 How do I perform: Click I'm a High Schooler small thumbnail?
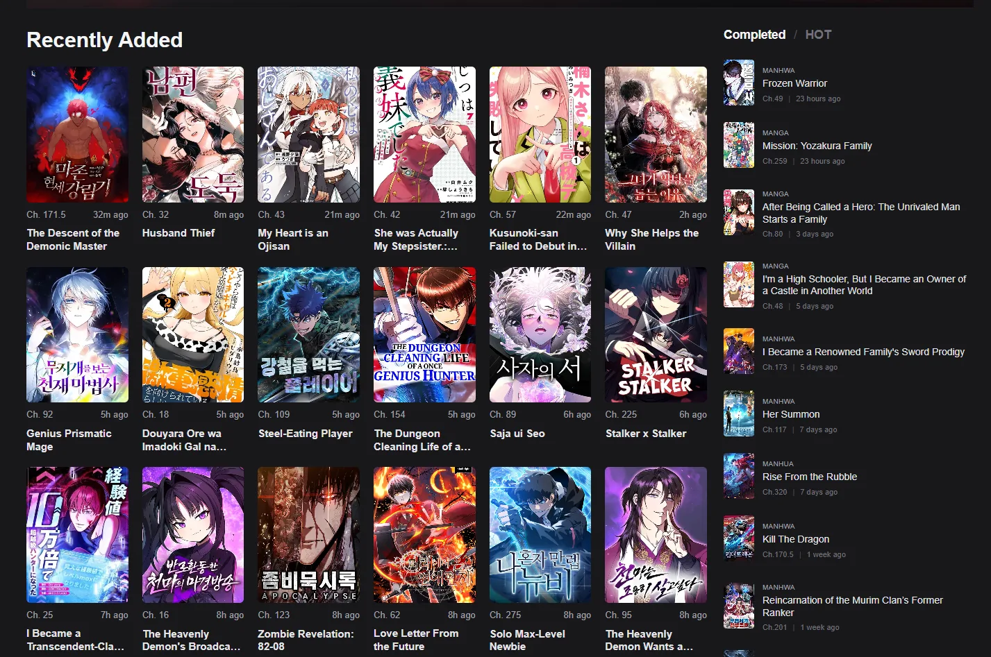739,284
